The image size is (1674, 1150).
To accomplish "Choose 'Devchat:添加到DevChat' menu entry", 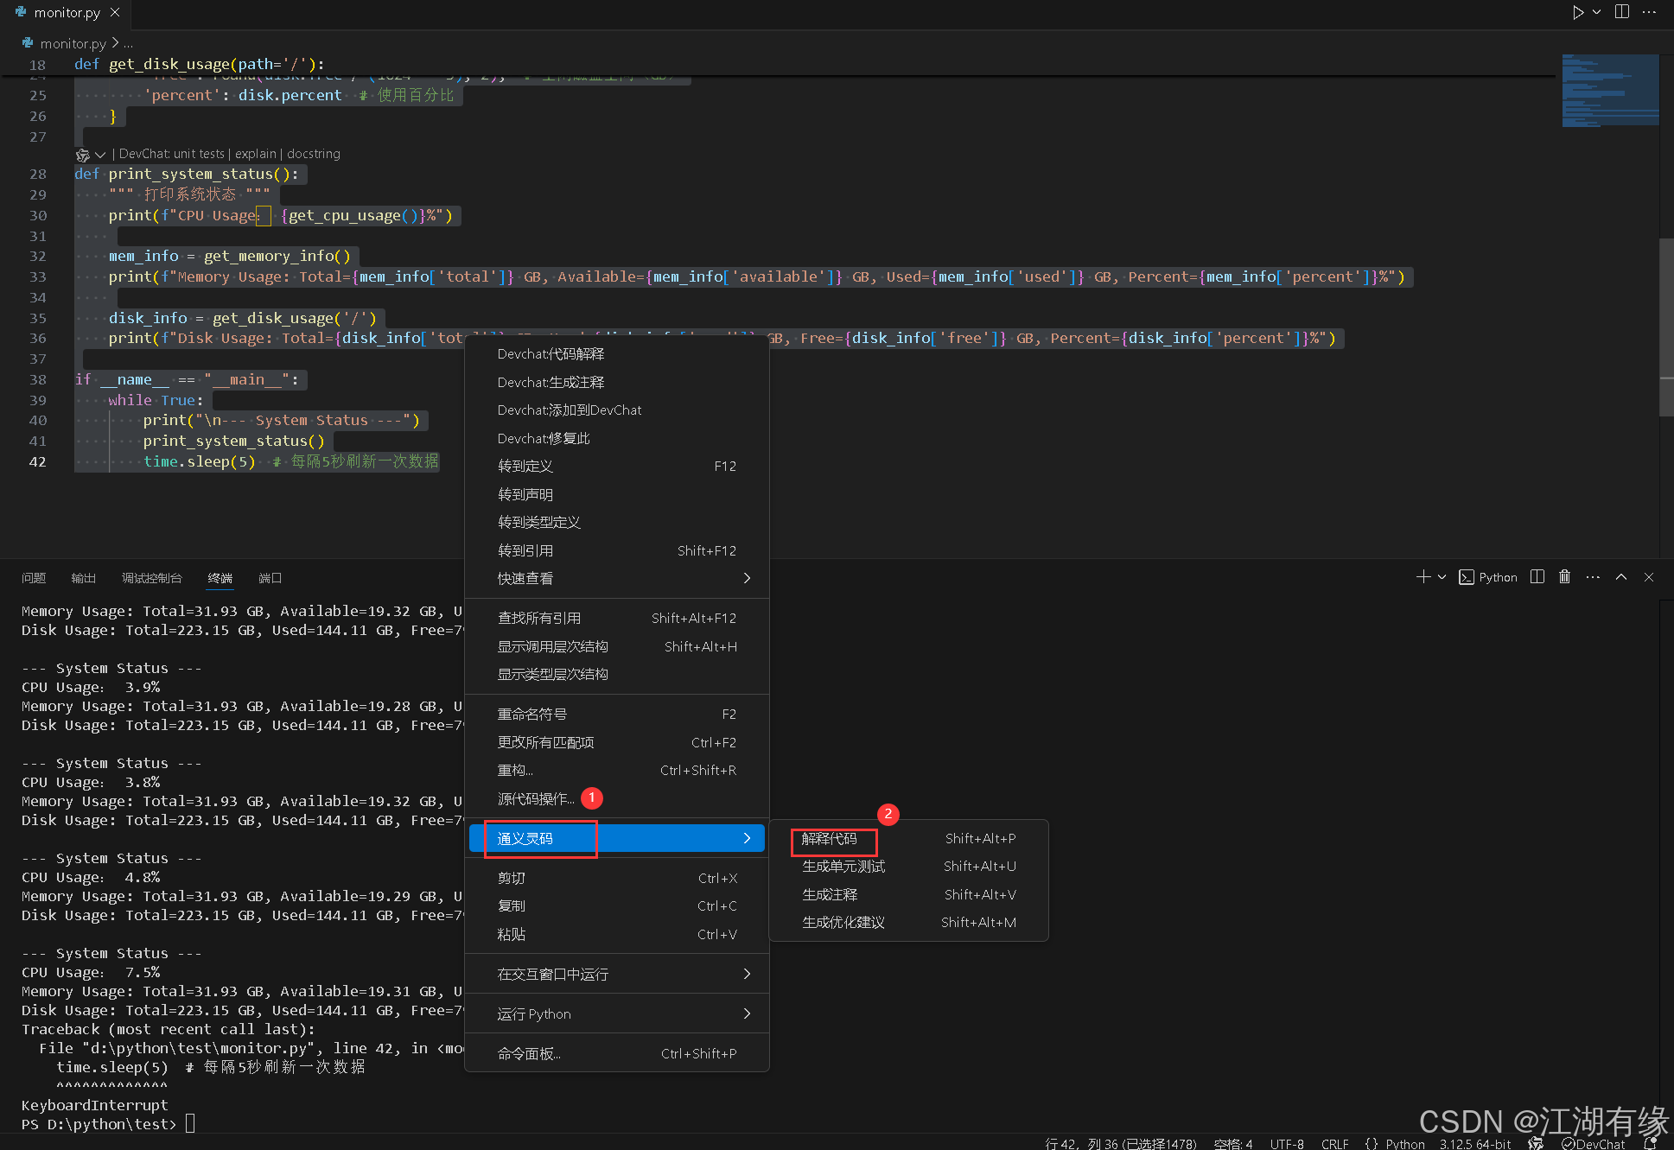I will [617, 410].
